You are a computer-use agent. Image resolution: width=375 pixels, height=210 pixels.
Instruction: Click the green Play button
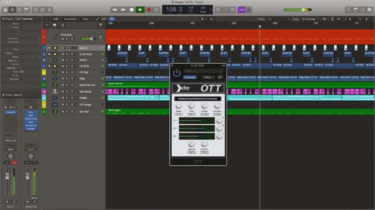pyautogui.click(x=140, y=10)
